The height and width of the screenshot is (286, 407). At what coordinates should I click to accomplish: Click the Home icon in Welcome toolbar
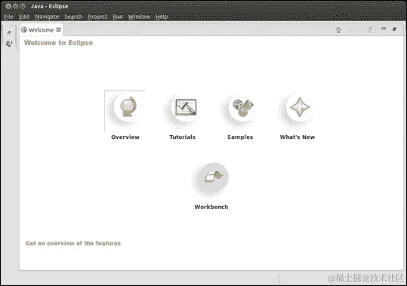click(x=338, y=30)
